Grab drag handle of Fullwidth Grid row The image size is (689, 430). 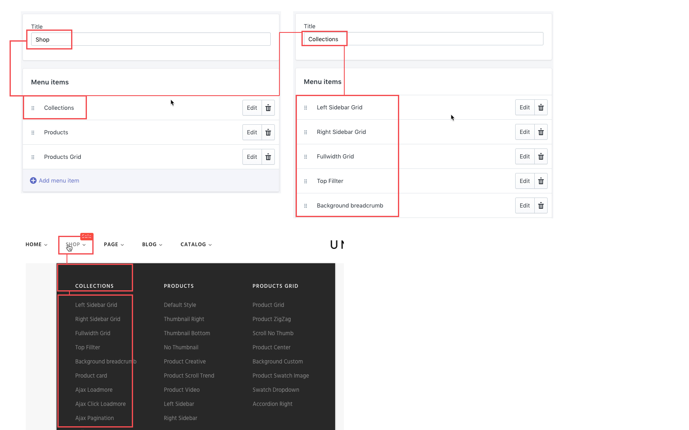[x=306, y=157]
